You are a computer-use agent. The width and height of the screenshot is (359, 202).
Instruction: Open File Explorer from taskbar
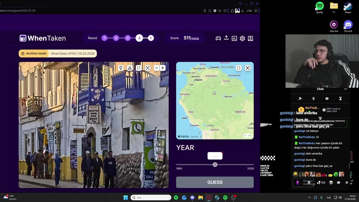point(201,198)
